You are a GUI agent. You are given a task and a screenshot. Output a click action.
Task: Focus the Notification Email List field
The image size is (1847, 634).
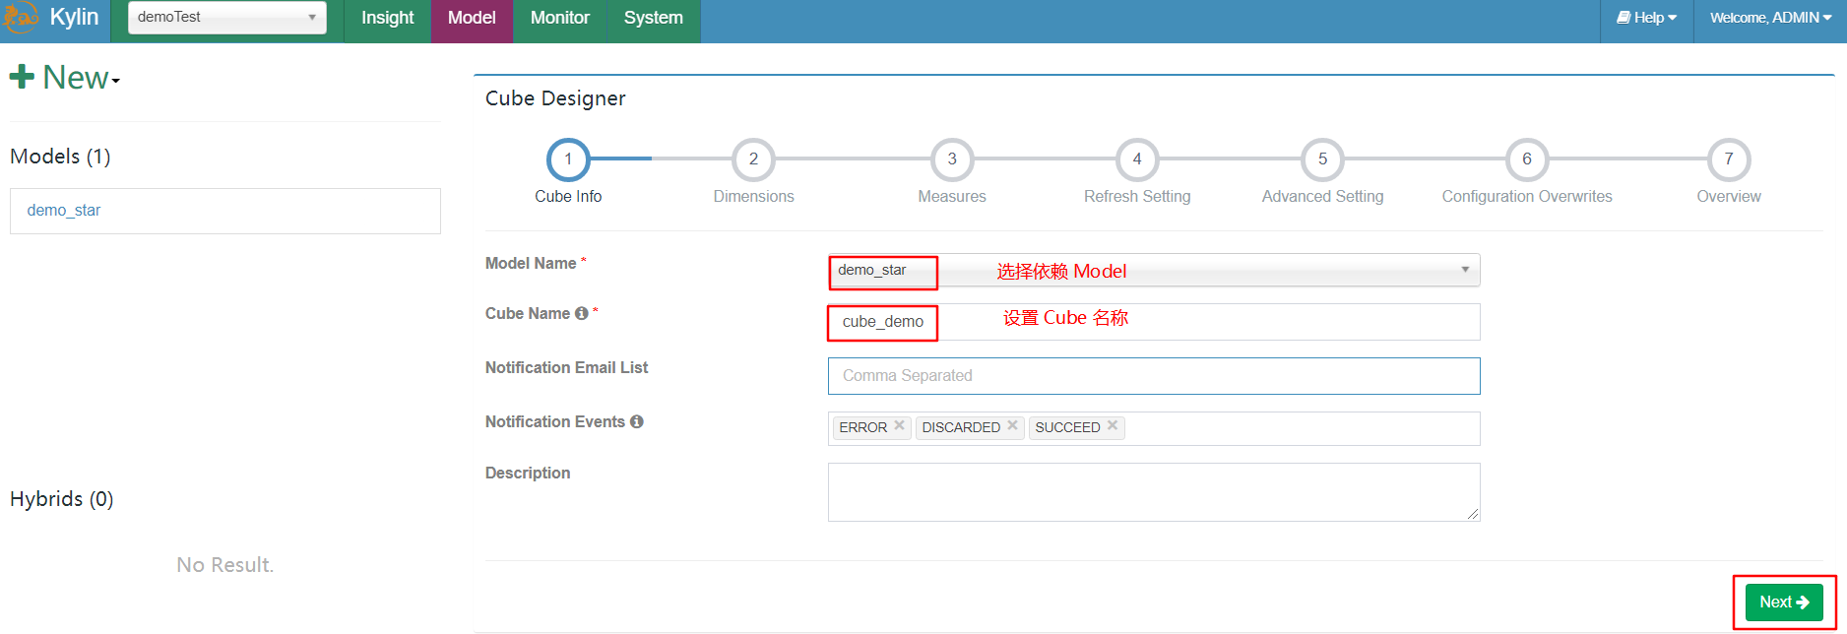pyautogui.click(x=1154, y=376)
